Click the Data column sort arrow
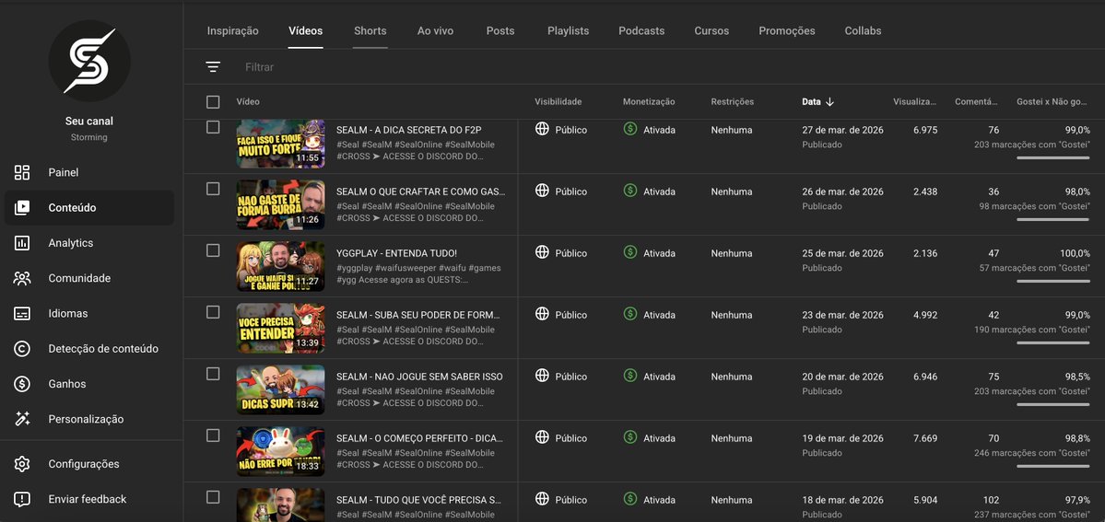The width and height of the screenshot is (1105, 522). (x=829, y=101)
